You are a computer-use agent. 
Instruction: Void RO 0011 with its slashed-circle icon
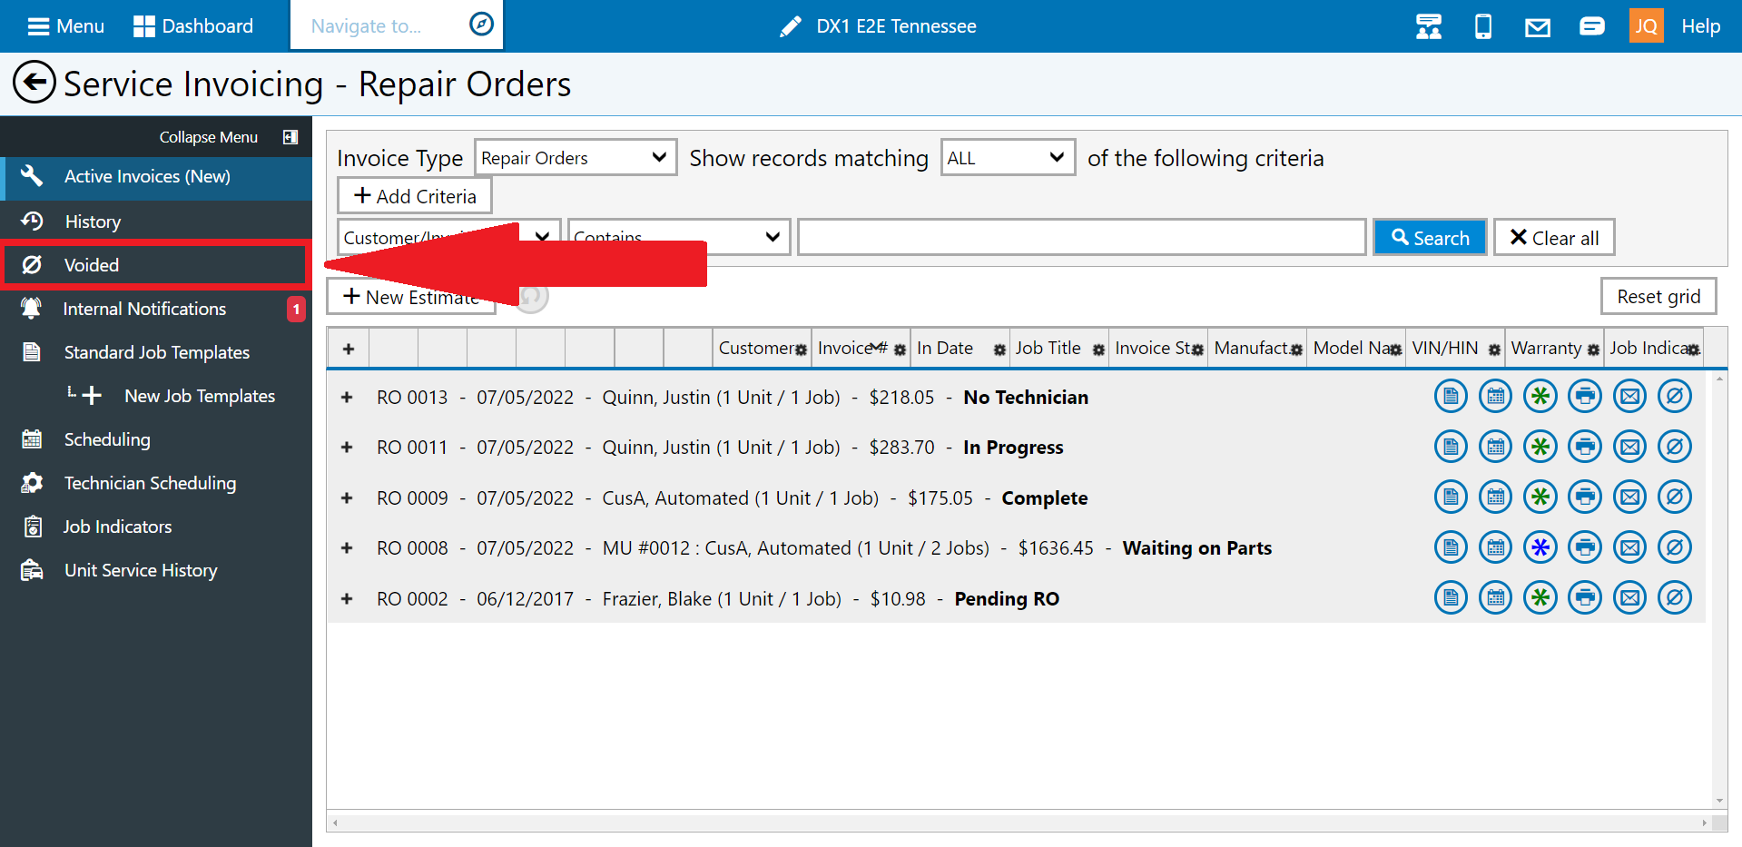[x=1675, y=447]
